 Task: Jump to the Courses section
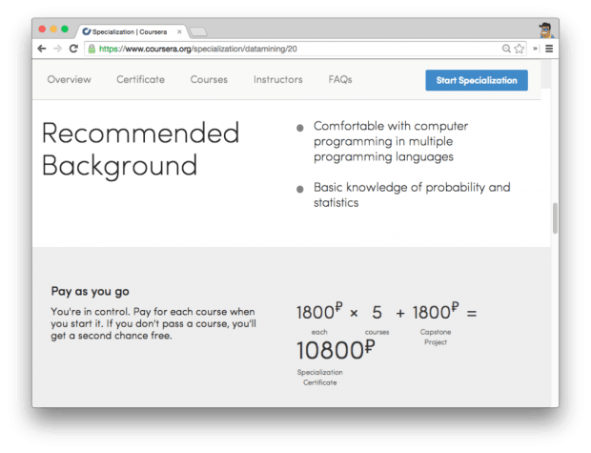tap(209, 80)
